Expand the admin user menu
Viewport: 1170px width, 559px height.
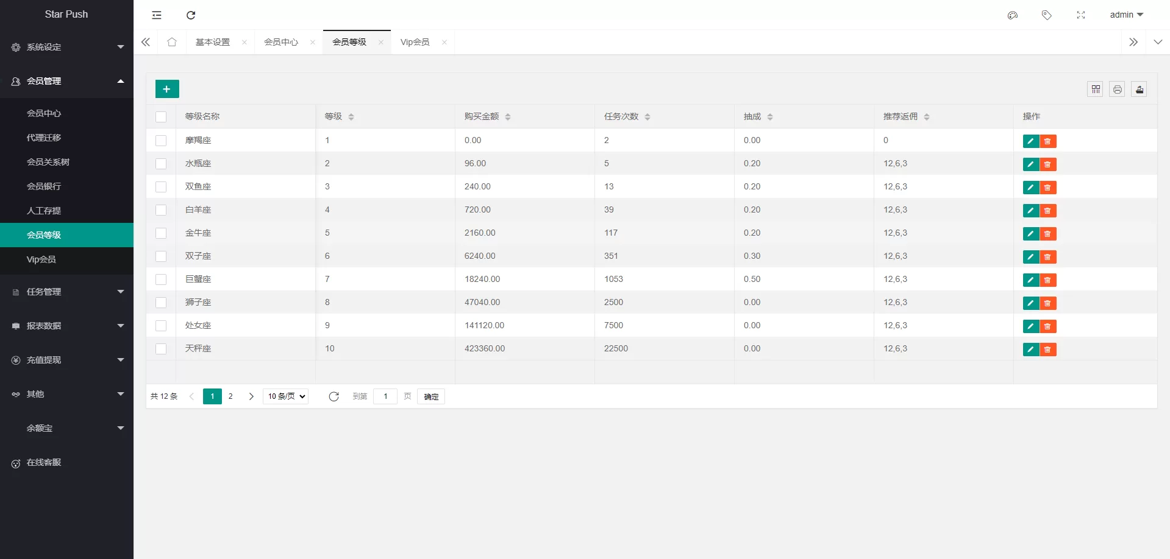coord(1126,15)
